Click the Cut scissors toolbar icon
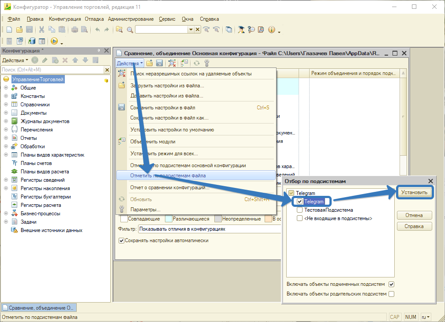The height and width of the screenshot is (322, 445). 41,30
